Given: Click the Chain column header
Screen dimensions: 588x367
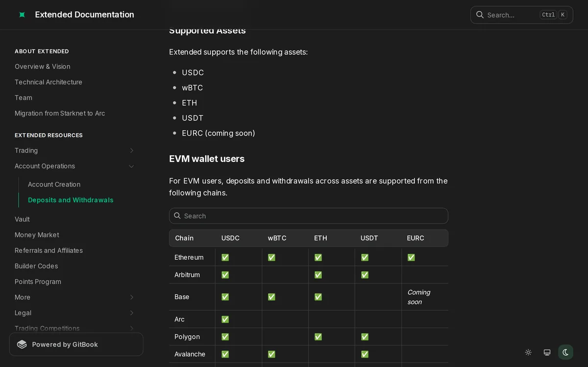Looking at the screenshot, I should click(184, 238).
